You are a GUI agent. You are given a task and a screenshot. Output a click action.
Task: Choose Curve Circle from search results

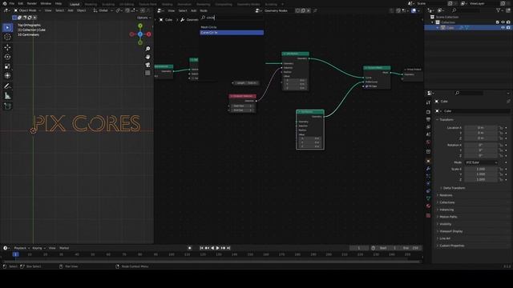232,33
